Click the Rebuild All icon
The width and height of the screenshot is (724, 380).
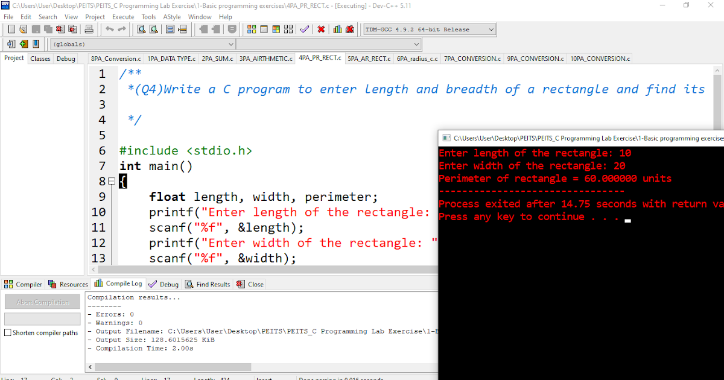coord(288,29)
